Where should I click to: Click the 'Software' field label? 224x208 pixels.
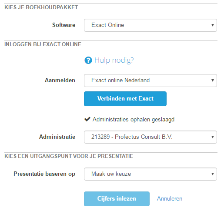tap(64, 25)
